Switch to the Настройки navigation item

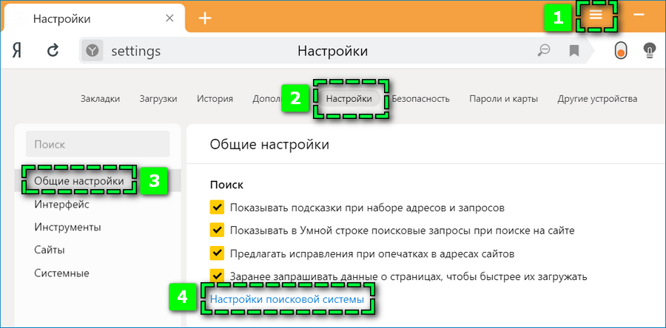coord(349,99)
